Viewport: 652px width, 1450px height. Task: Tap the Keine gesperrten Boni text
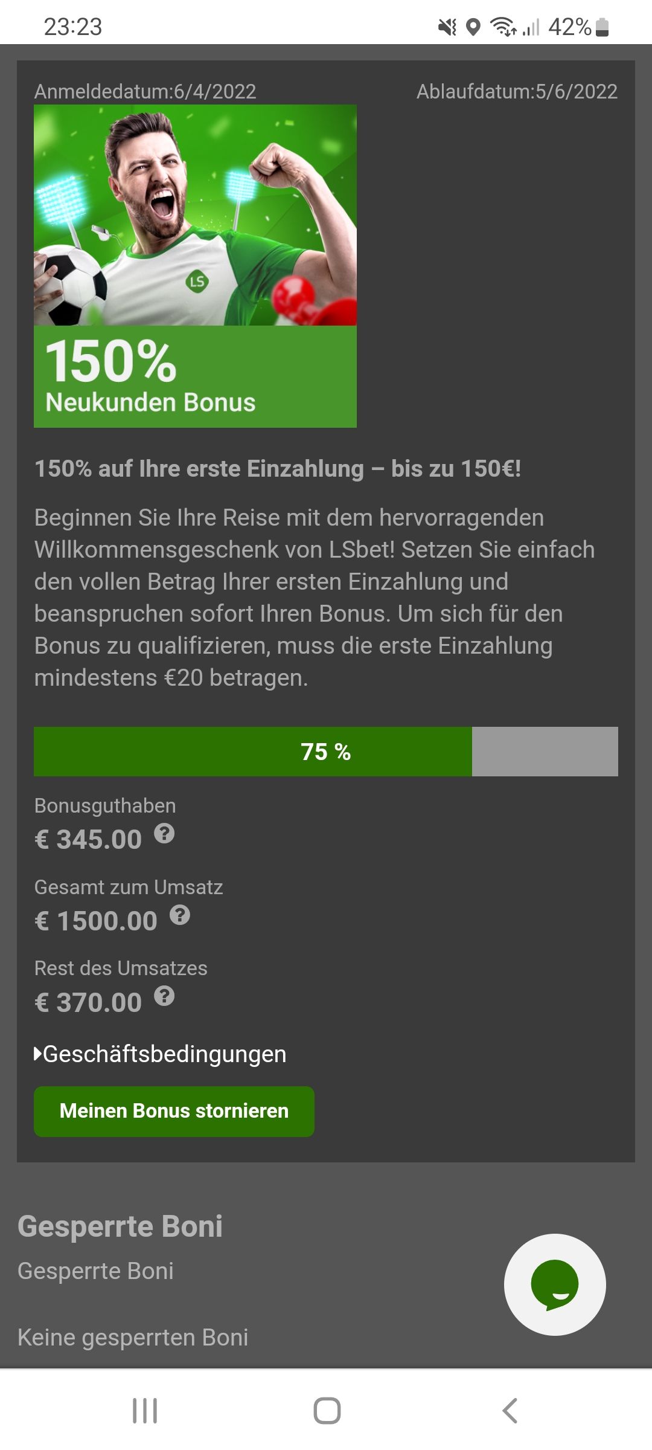(133, 1338)
